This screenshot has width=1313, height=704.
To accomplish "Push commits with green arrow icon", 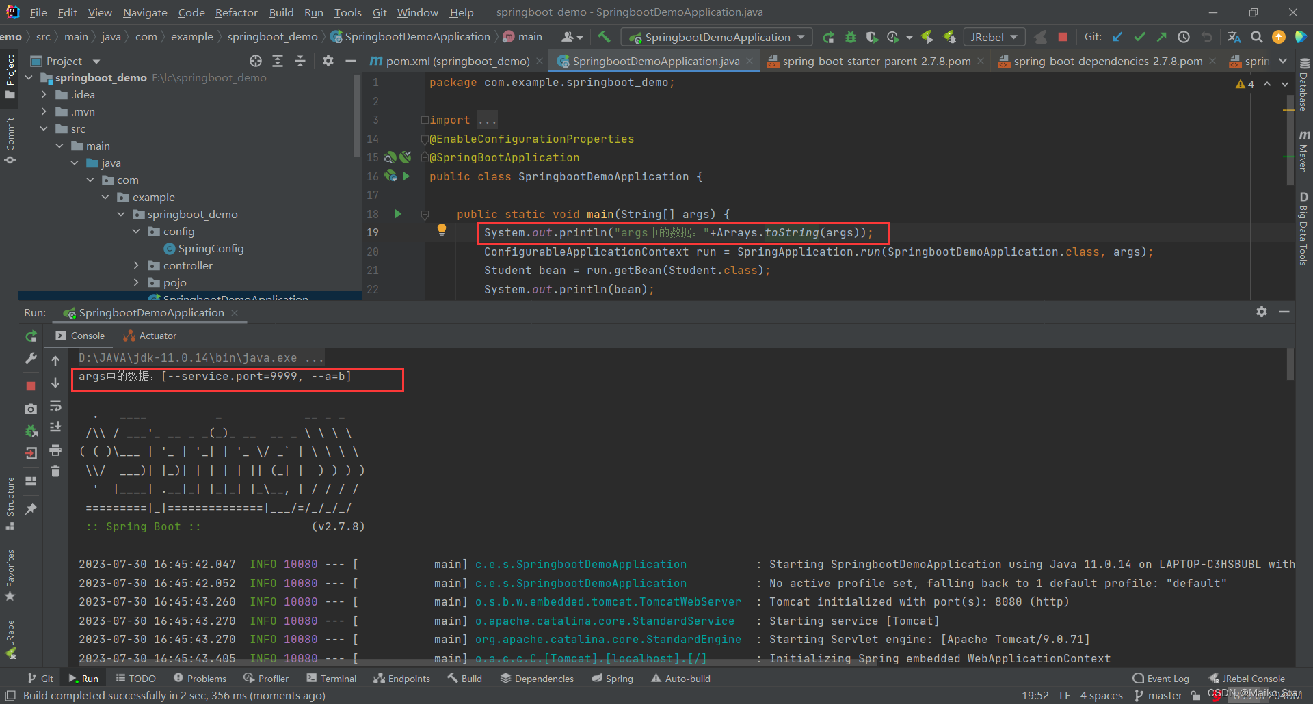I will click(1161, 37).
